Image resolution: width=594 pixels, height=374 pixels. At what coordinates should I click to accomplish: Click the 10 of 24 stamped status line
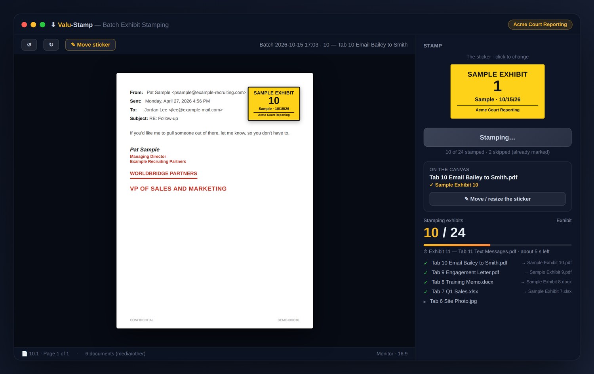(x=497, y=152)
